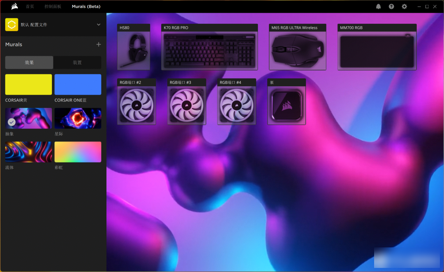444x272 pixels.
Task: Apply the CORSAIR ONE蓝 blue swatch
Action: tap(78, 85)
